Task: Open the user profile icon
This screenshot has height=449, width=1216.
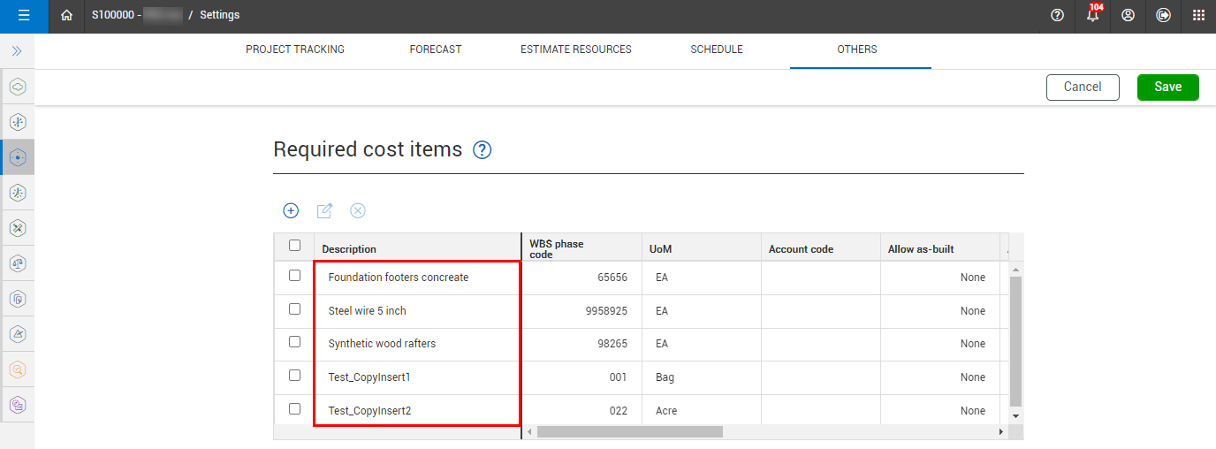Action: coord(1128,15)
